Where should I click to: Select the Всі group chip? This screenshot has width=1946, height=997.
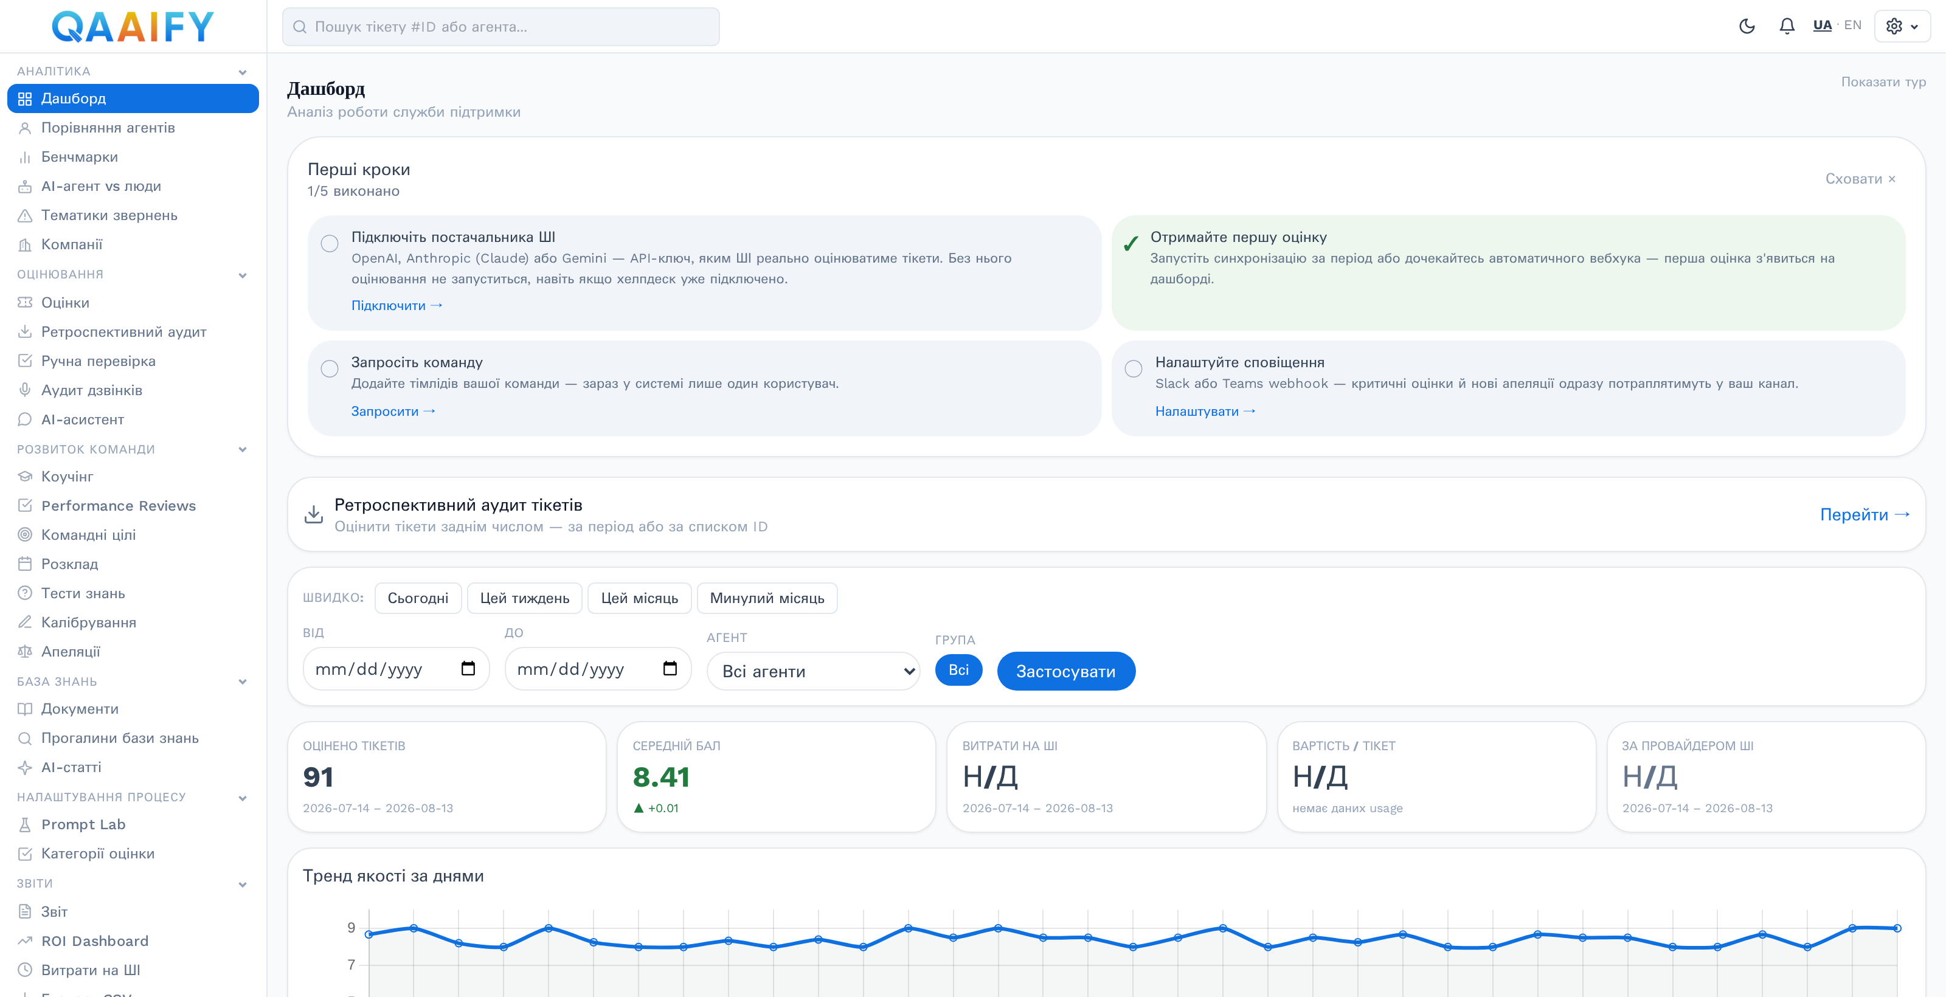point(958,670)
